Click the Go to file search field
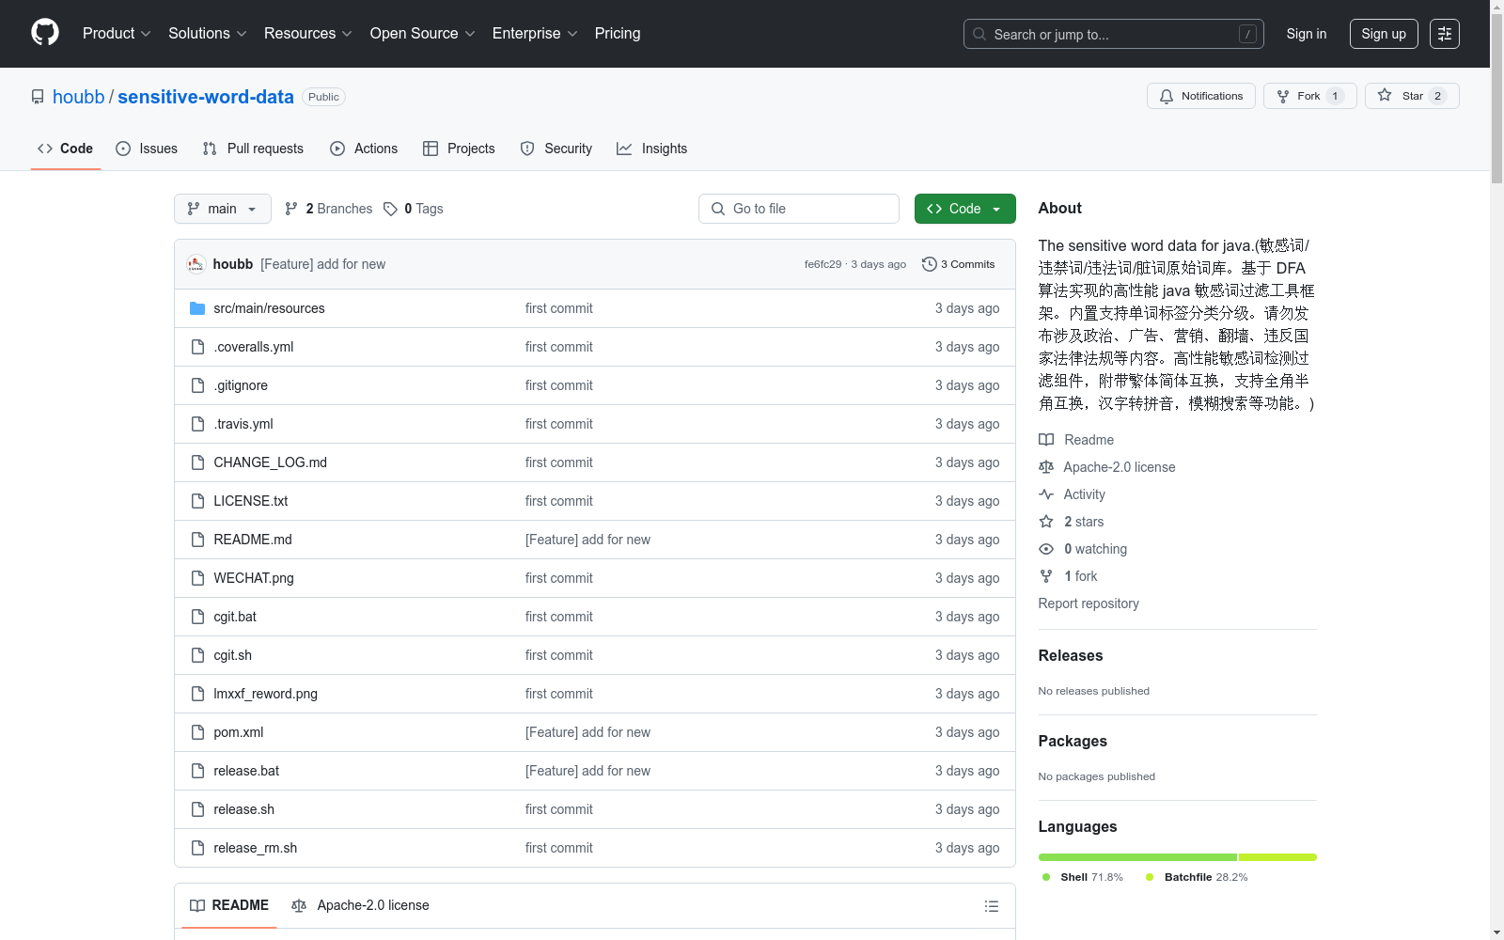This screenshot has height=940, width=1504. [x=799, y=209]
